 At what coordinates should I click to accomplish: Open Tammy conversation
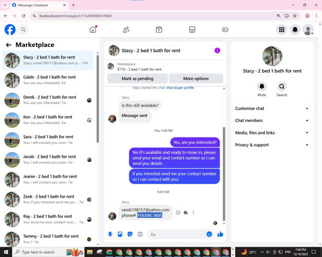[48, 239]
